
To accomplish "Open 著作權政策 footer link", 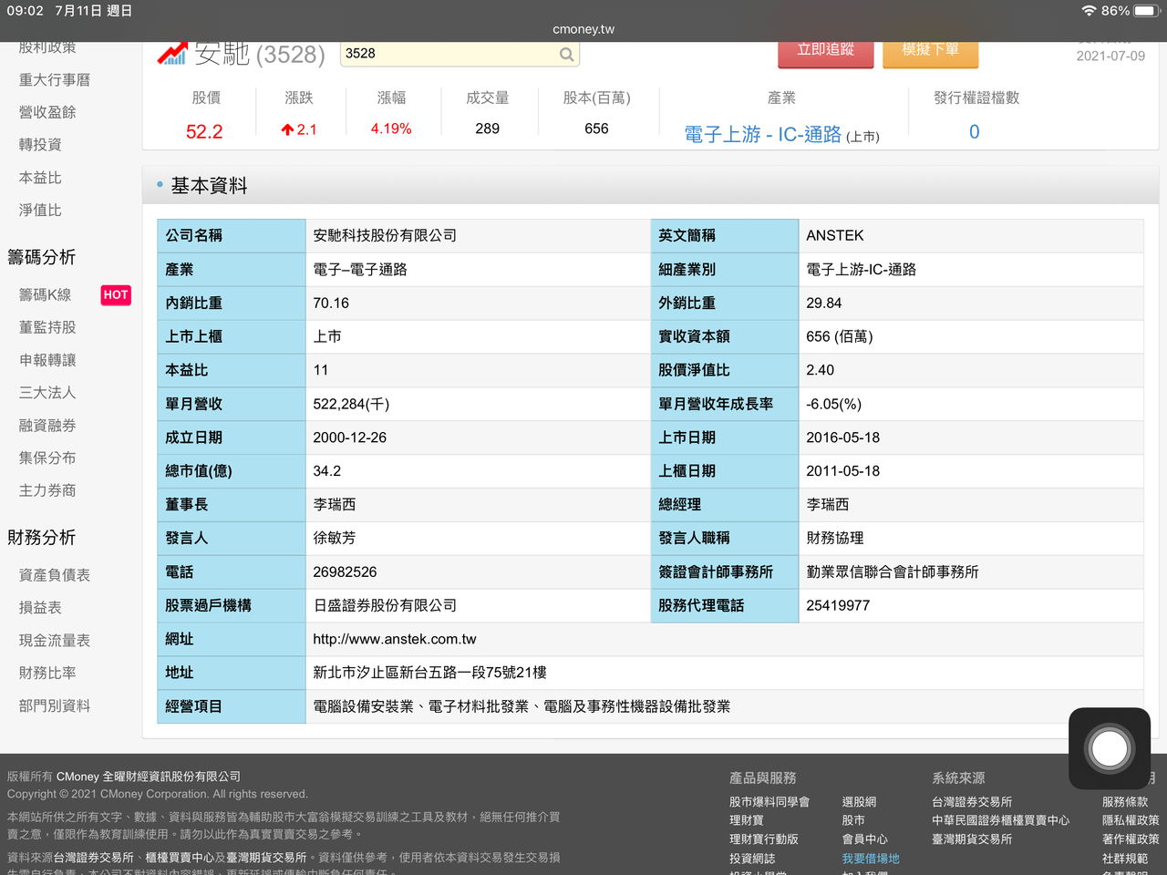I will (x=1131, y=839).
